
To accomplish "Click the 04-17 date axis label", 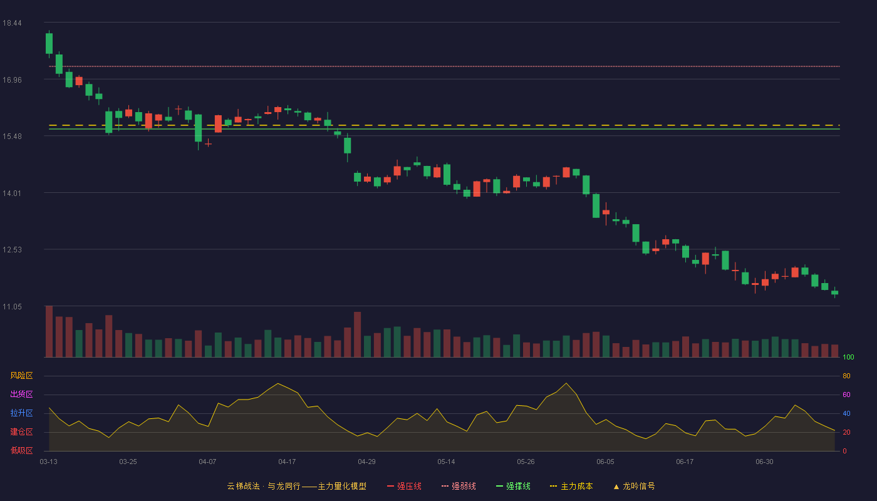I will coord(287,462).
